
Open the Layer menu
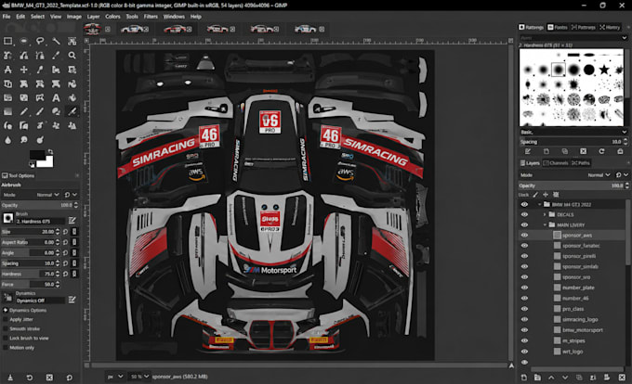(x=93, y=17)
